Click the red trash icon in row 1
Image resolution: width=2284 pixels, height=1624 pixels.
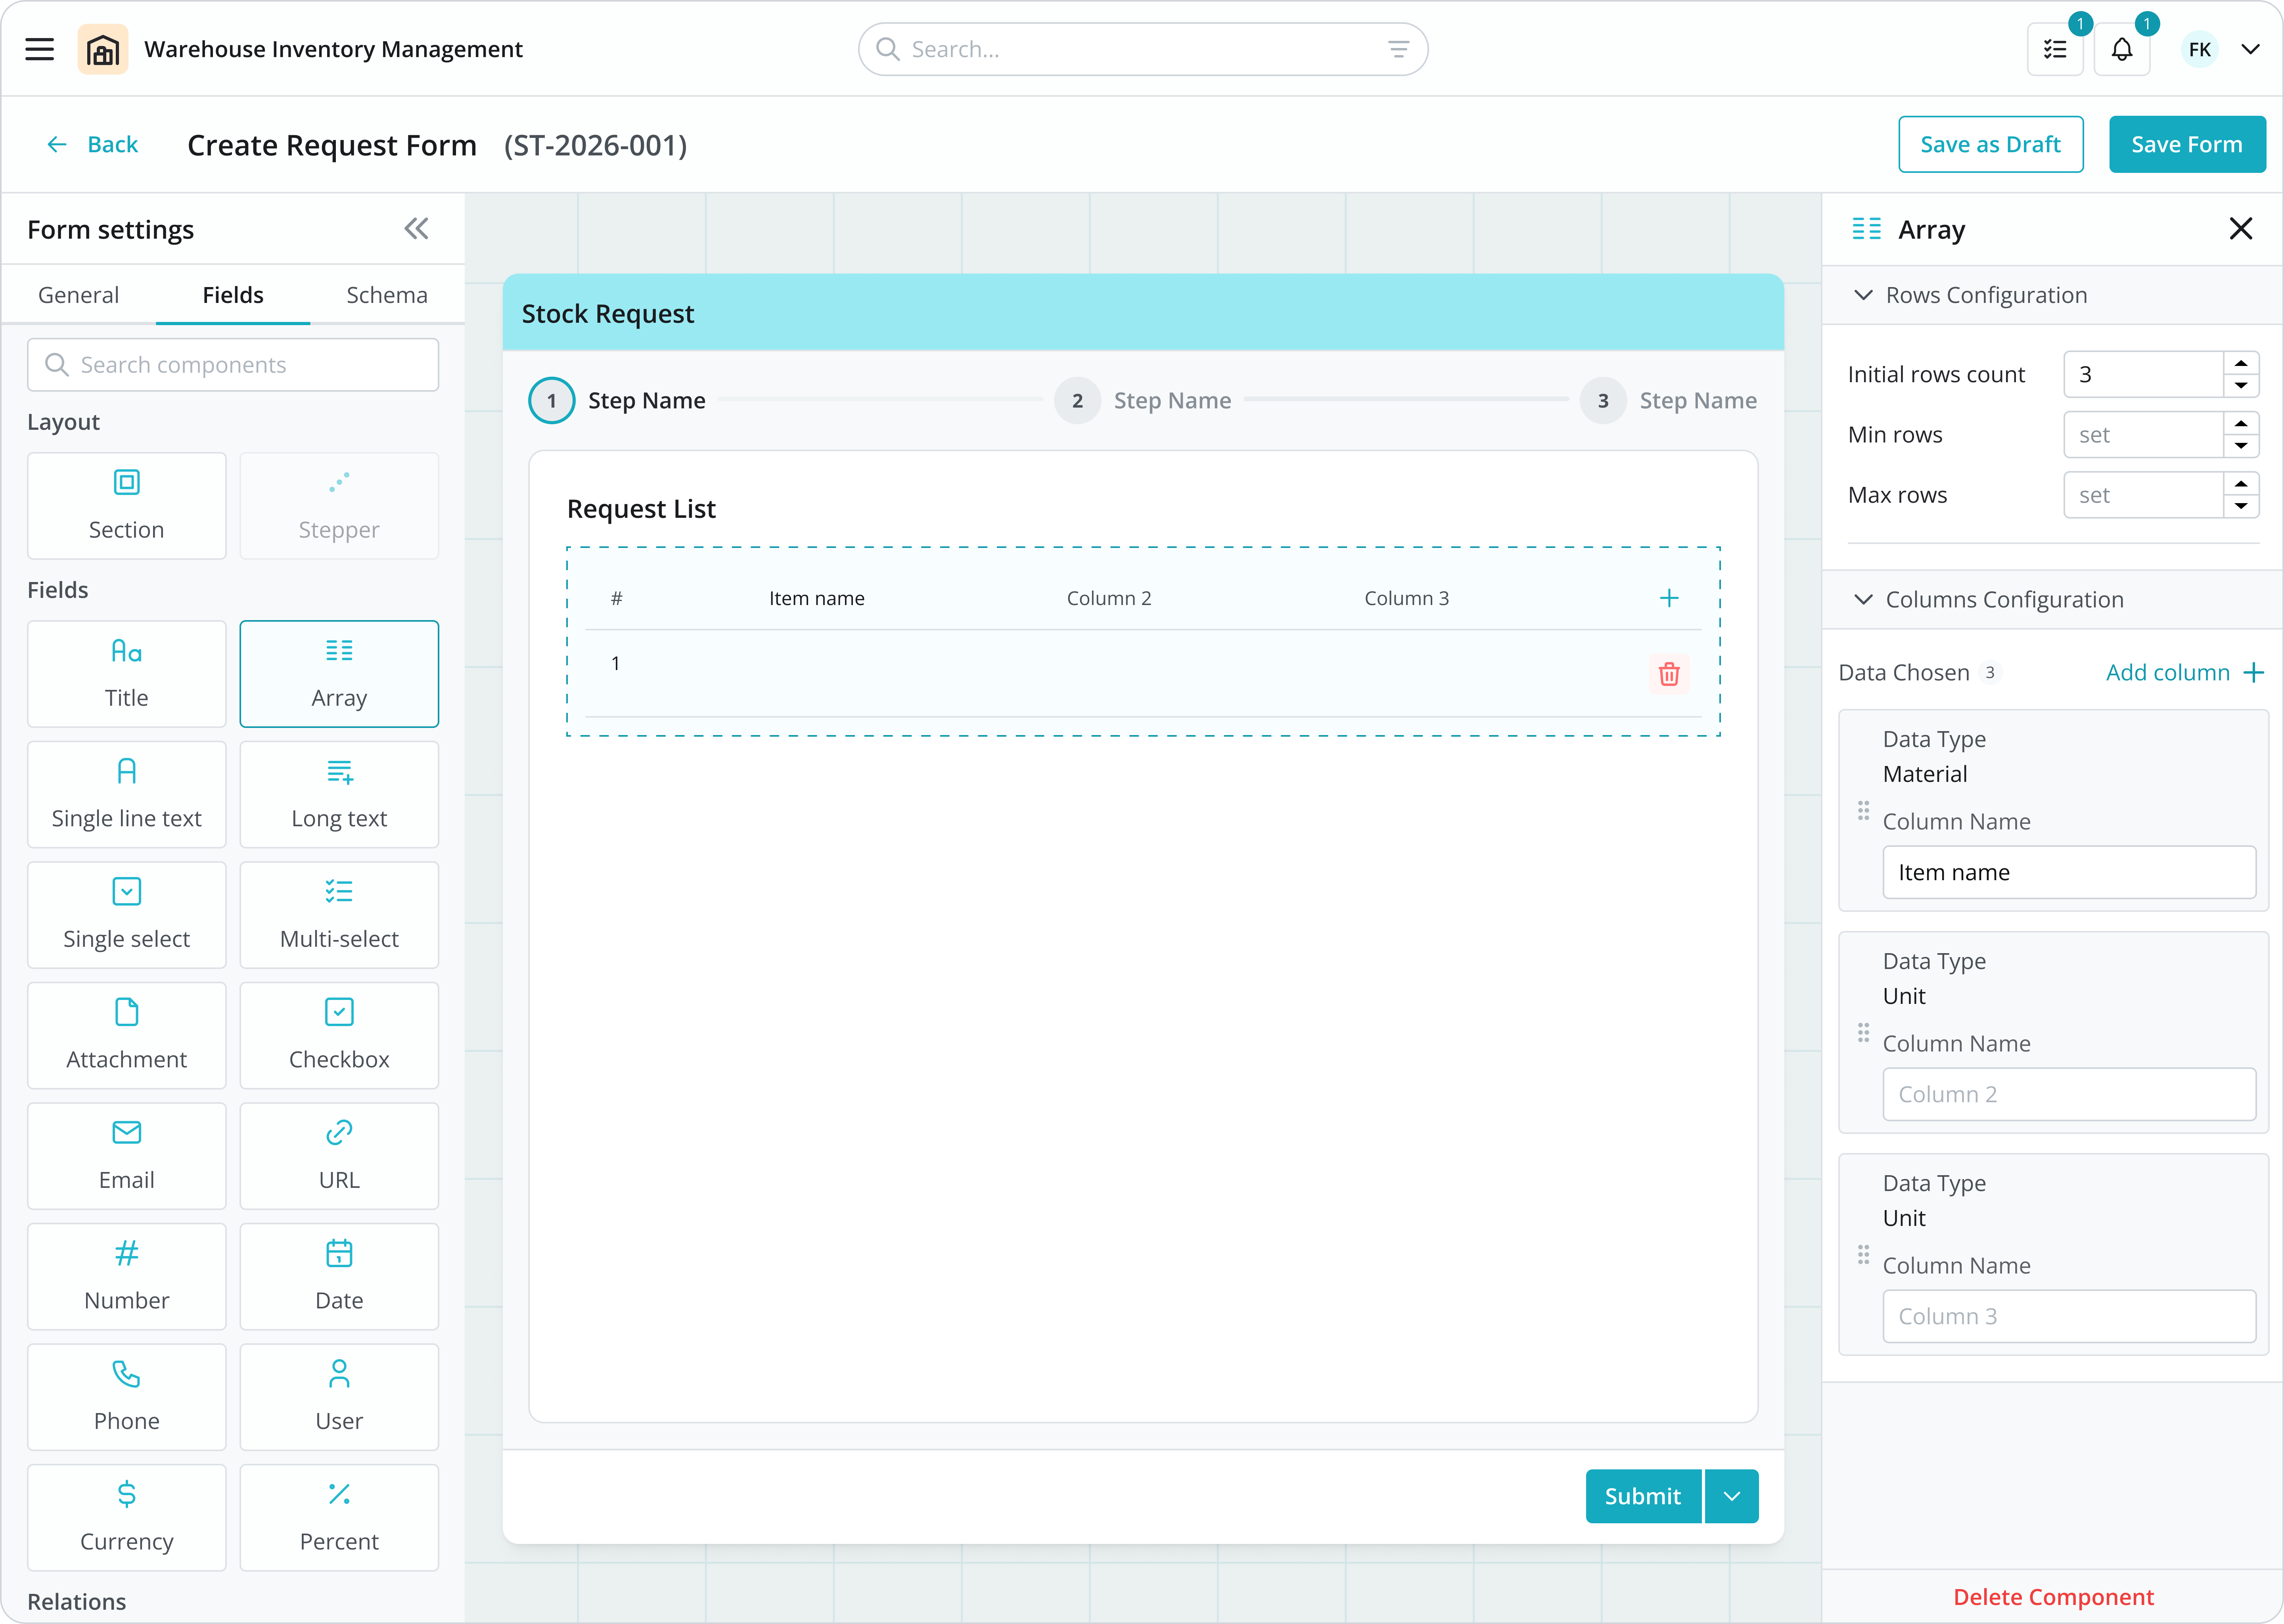1668,674
